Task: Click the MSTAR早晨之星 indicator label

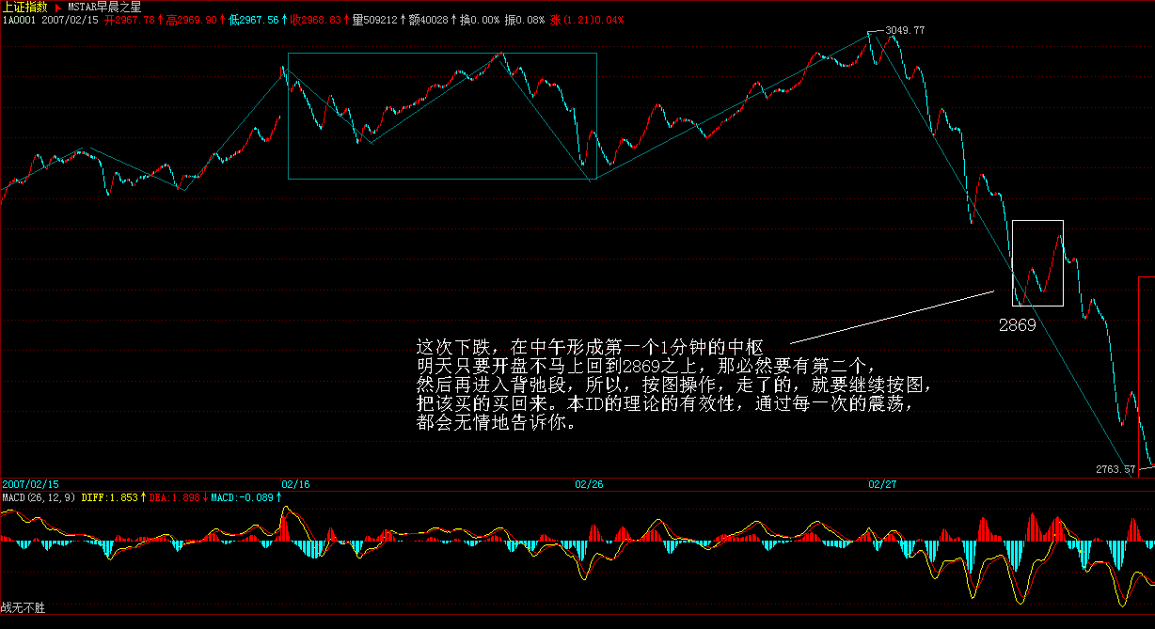Action: click(x=104, y=7)
